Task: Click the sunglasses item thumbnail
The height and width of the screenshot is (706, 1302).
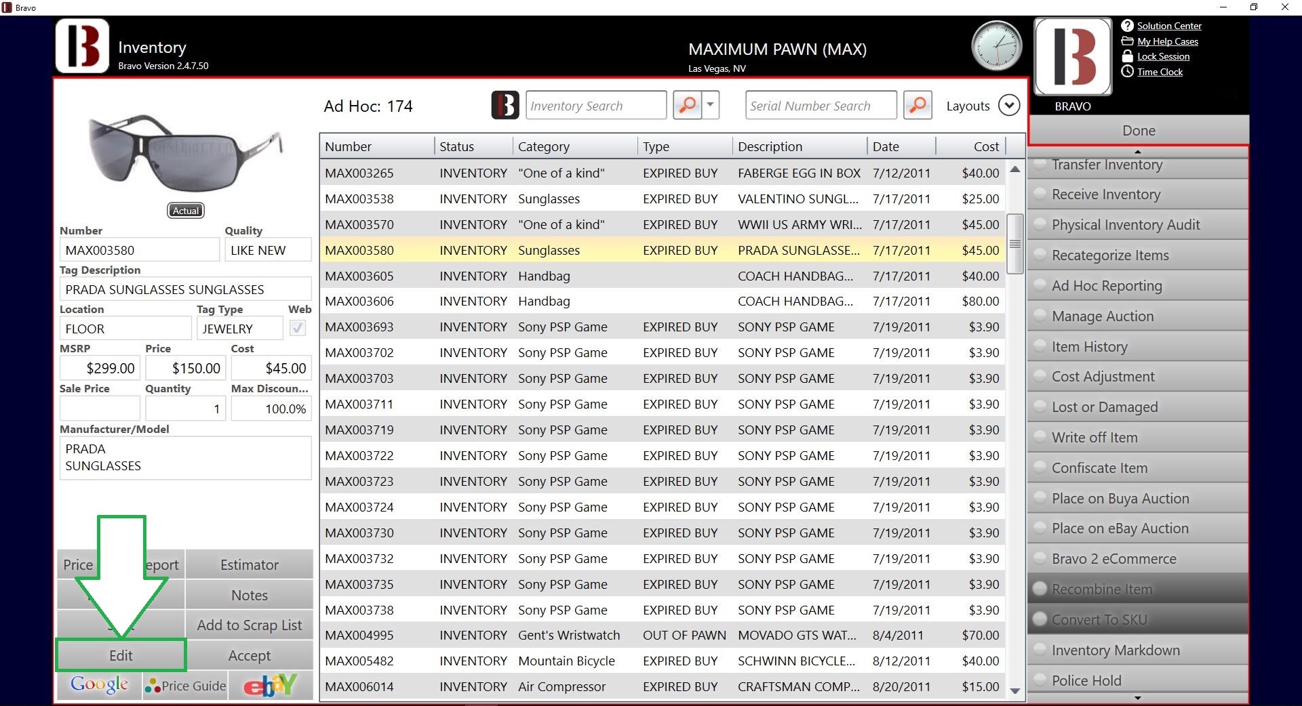Action: click(x=184, y=152)
